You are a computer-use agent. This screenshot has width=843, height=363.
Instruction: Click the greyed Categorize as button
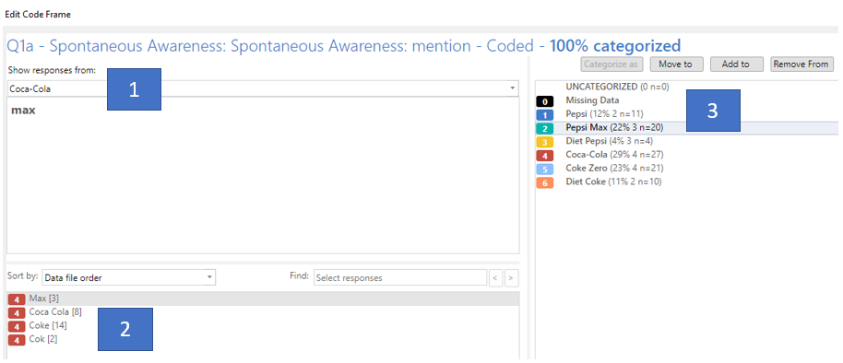pos(611,64)
